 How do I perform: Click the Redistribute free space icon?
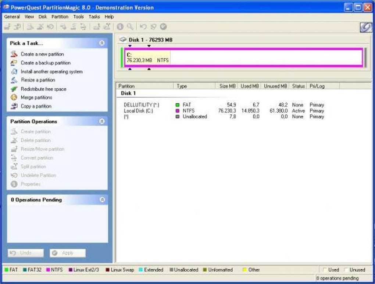click(x=14, y=89)
